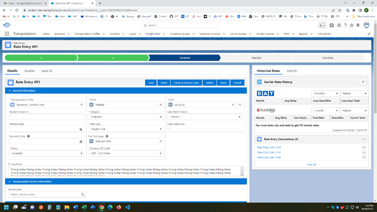
Task: Select the Historical Rates tab
Action: tap(268, 71)
